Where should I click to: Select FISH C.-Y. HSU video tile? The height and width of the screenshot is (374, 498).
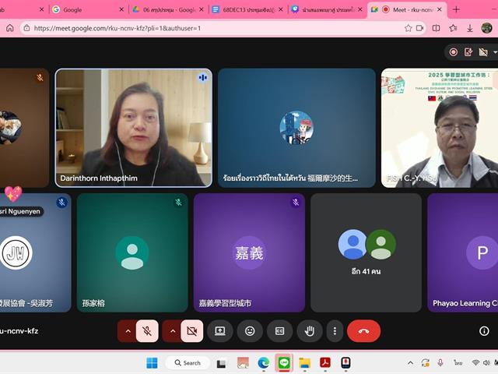440,128
